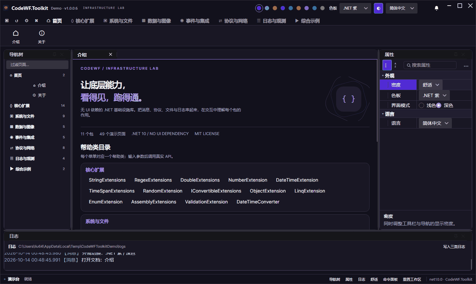Click the curly-braces logo badge in 介绍 page

(x=349, y=99)
